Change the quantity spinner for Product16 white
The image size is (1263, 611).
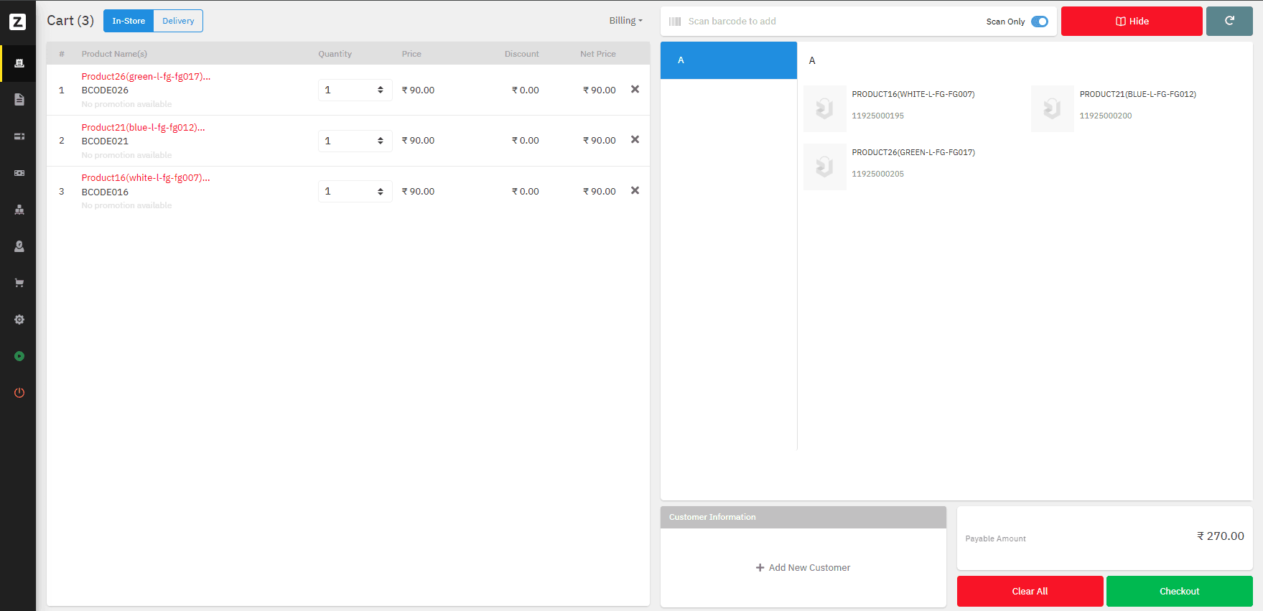(380, 192)
